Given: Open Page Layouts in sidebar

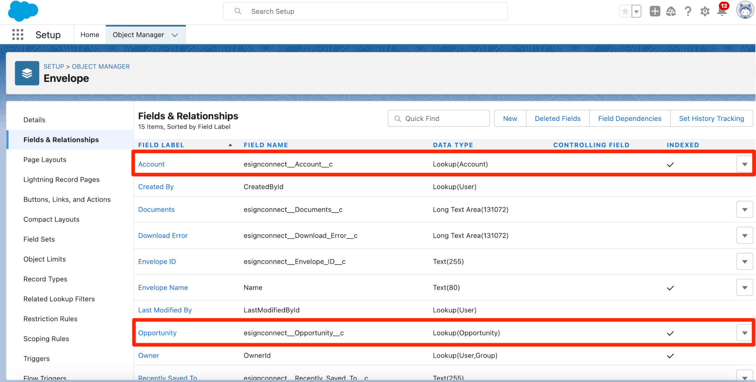Looking at the screenshot, I should (45, 160).
